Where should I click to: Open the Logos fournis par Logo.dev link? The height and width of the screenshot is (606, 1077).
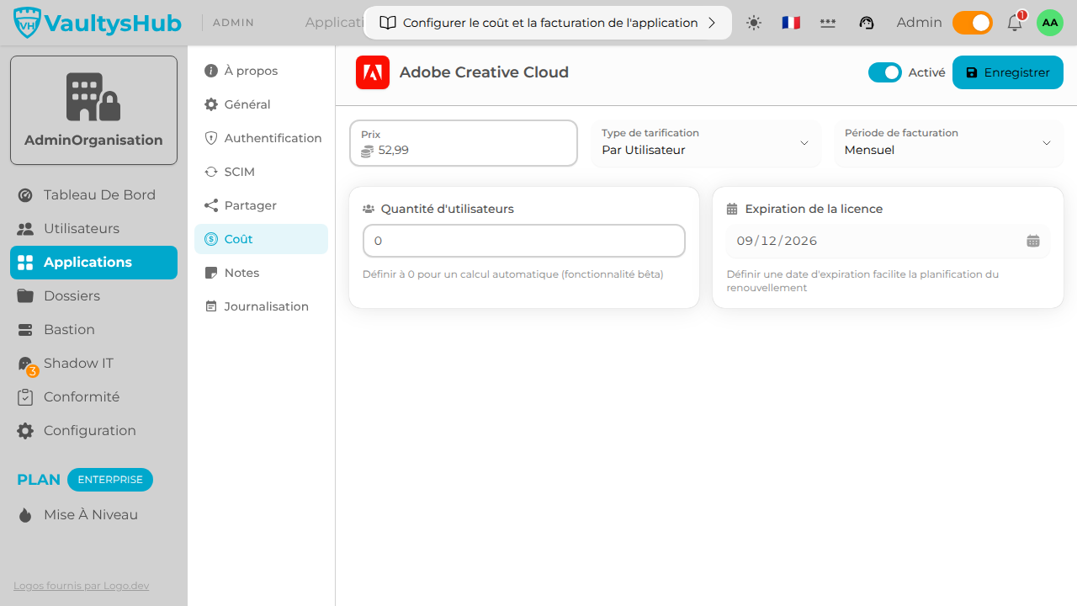pyautogui.click(x=82, y=586)
